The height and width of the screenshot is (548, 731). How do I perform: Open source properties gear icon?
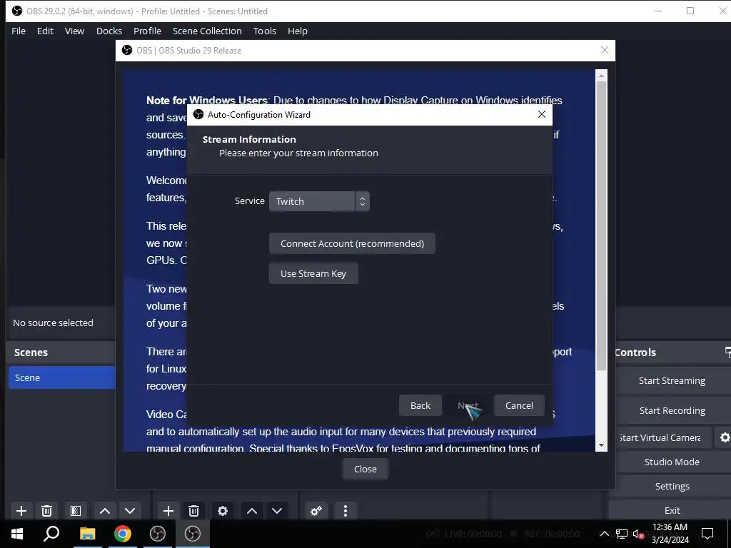point(223,511)
